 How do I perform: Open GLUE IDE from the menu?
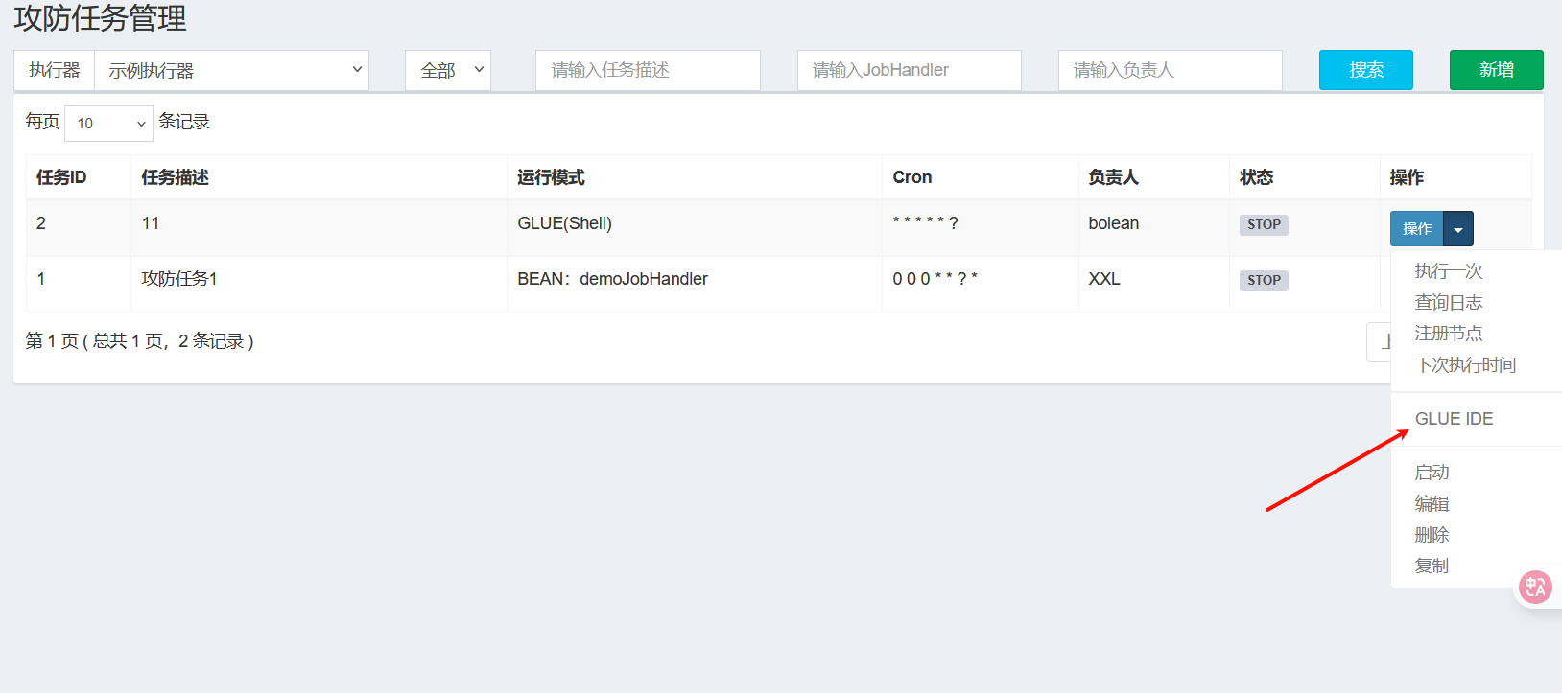1454,419
